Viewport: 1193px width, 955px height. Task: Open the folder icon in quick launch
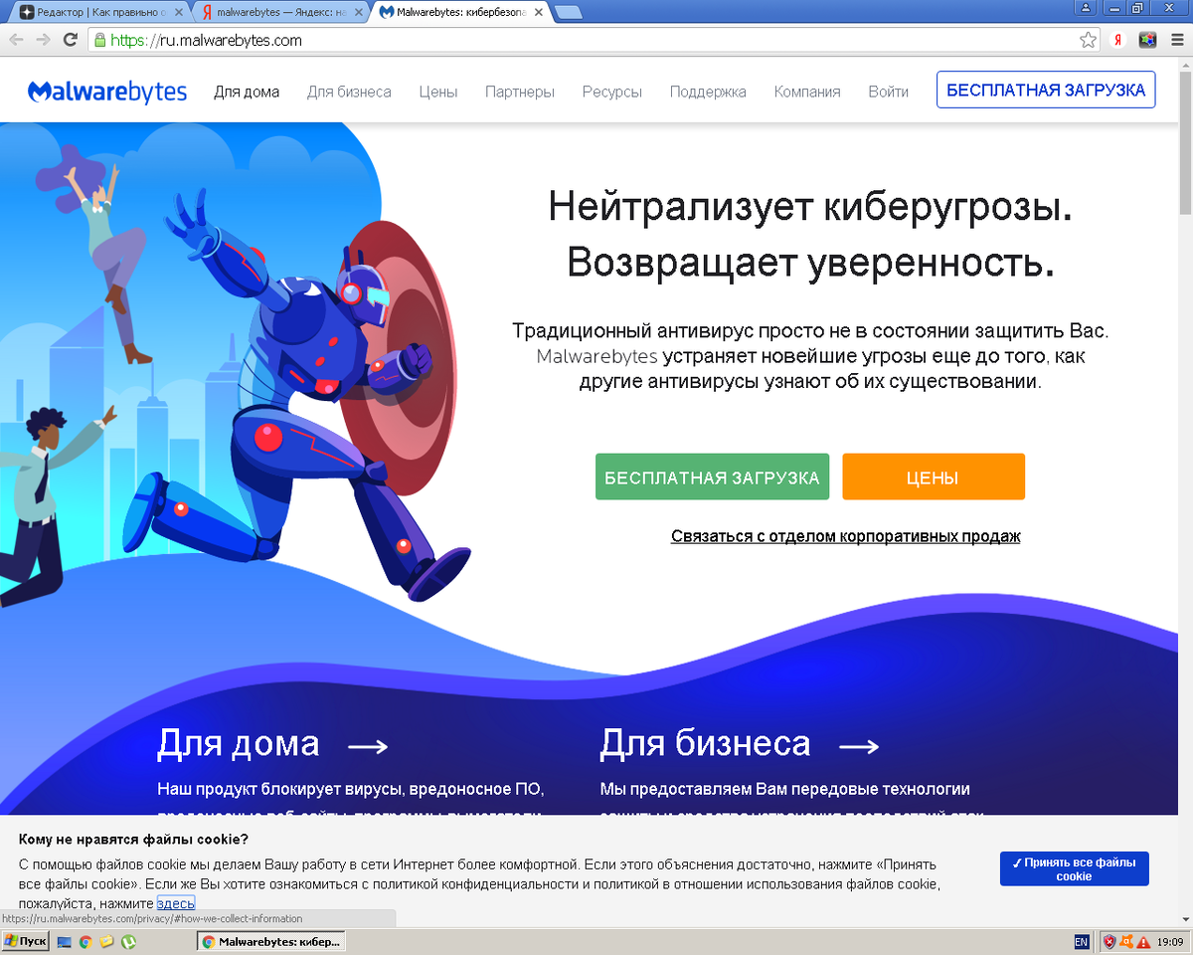tap(106, 941)
